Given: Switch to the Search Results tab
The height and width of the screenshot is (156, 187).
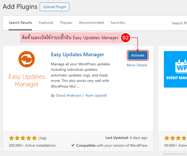Looking at the screenshot, I should point(20,23).
